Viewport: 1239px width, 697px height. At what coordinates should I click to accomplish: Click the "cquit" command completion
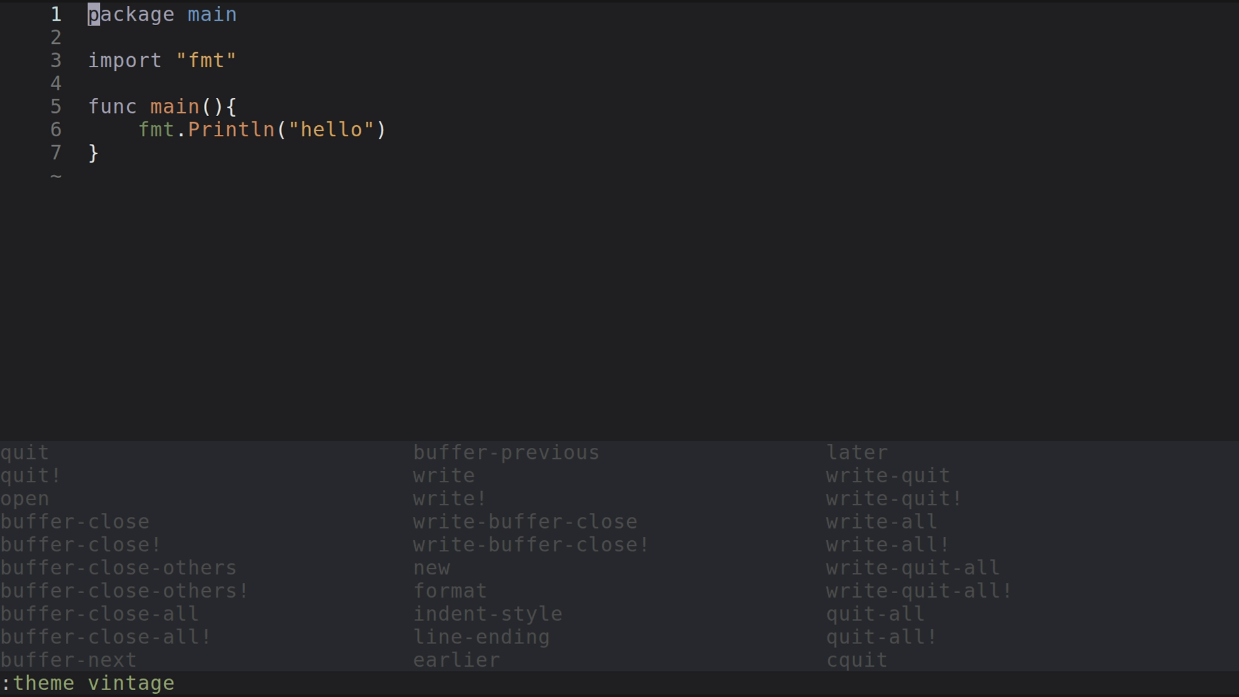point(857,660)
